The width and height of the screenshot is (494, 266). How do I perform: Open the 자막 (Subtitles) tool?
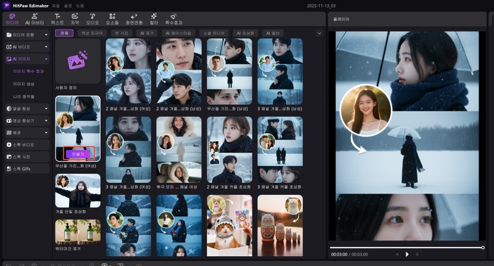tap(75, 18)
